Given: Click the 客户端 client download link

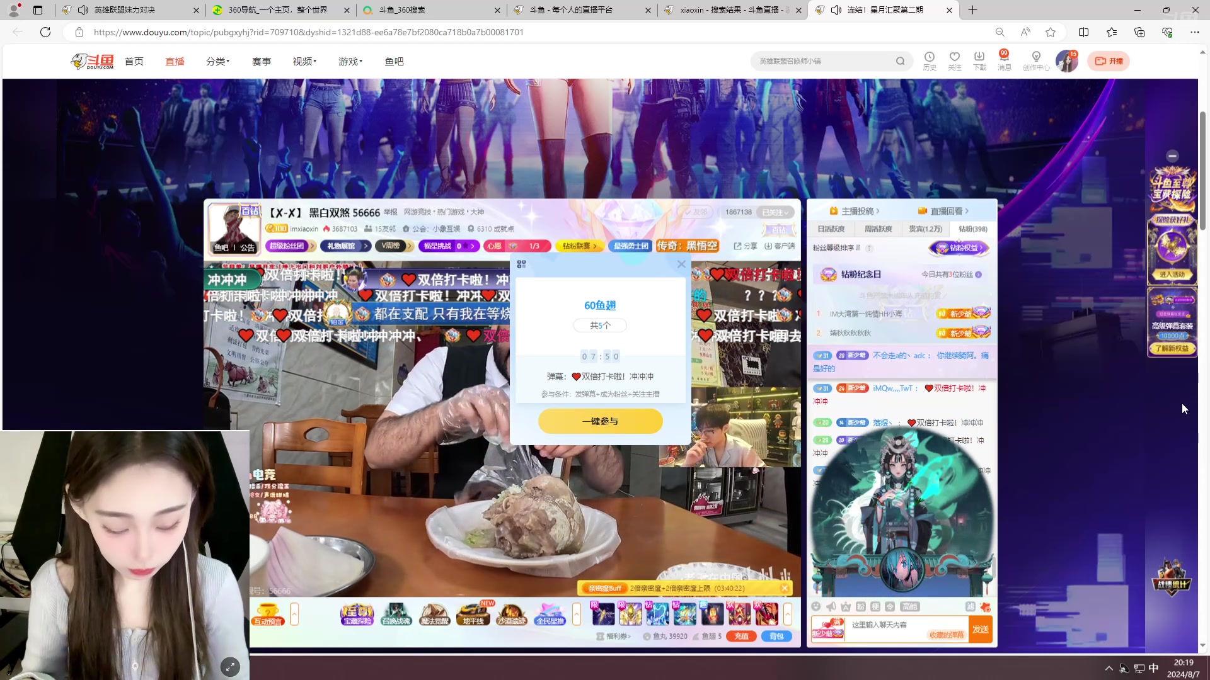Looking at the screenshot, I should tap(780, 246).
